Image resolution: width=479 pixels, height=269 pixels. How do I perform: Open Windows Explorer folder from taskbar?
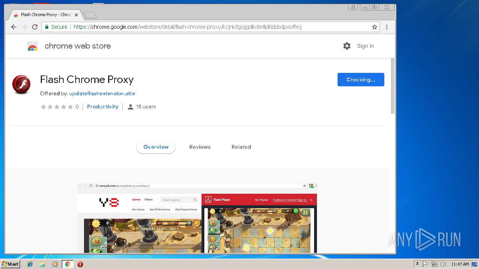tap(42, 264)
